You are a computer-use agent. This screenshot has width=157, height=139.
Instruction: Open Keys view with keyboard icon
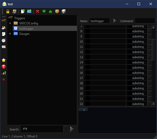(x=4, y=47)
